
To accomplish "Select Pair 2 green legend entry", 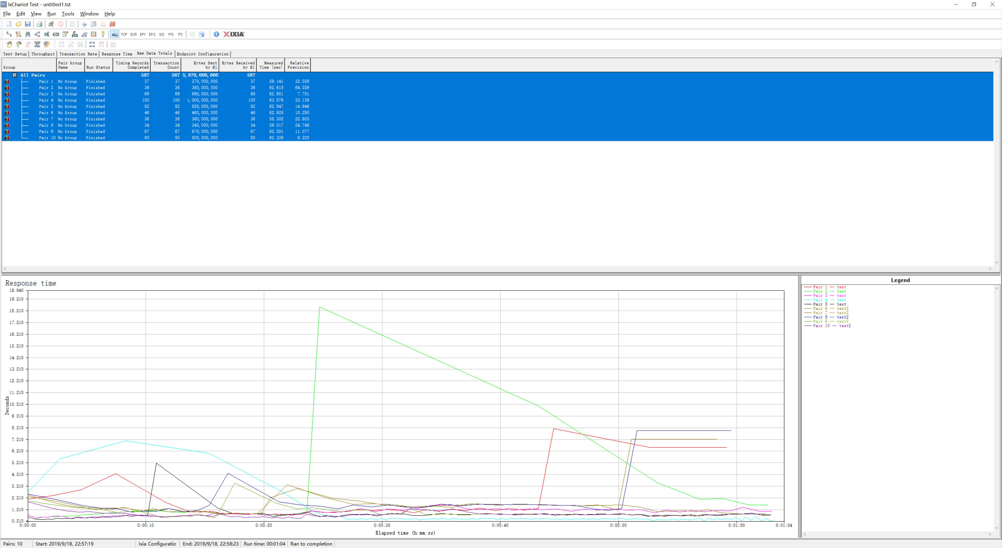I will coord(829,291).
